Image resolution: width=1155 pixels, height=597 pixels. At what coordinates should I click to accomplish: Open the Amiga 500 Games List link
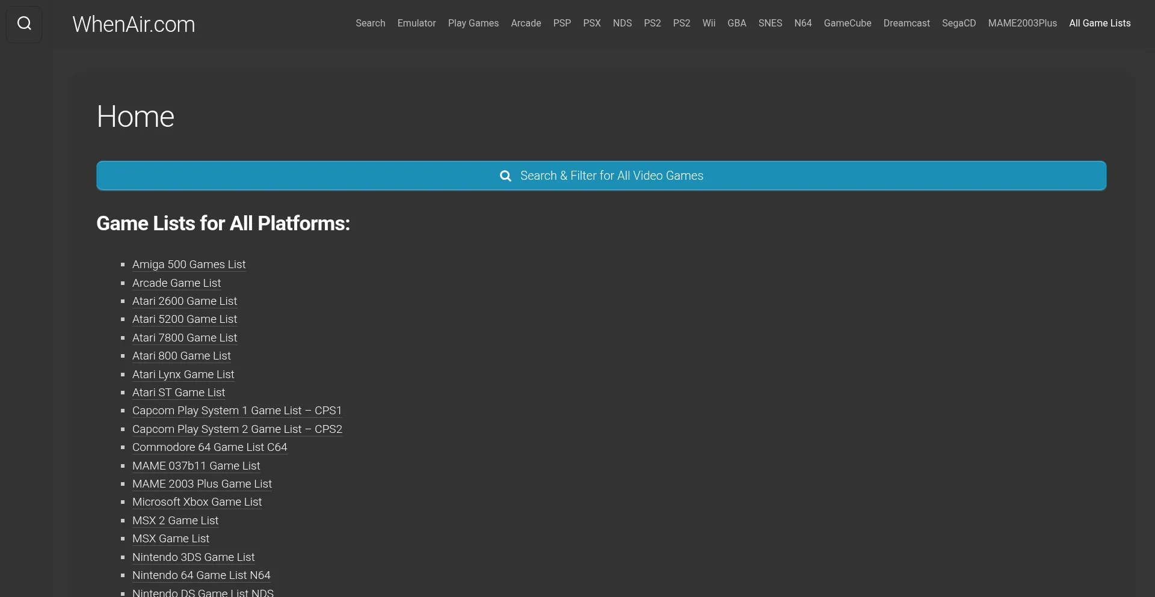click(189, 265)
